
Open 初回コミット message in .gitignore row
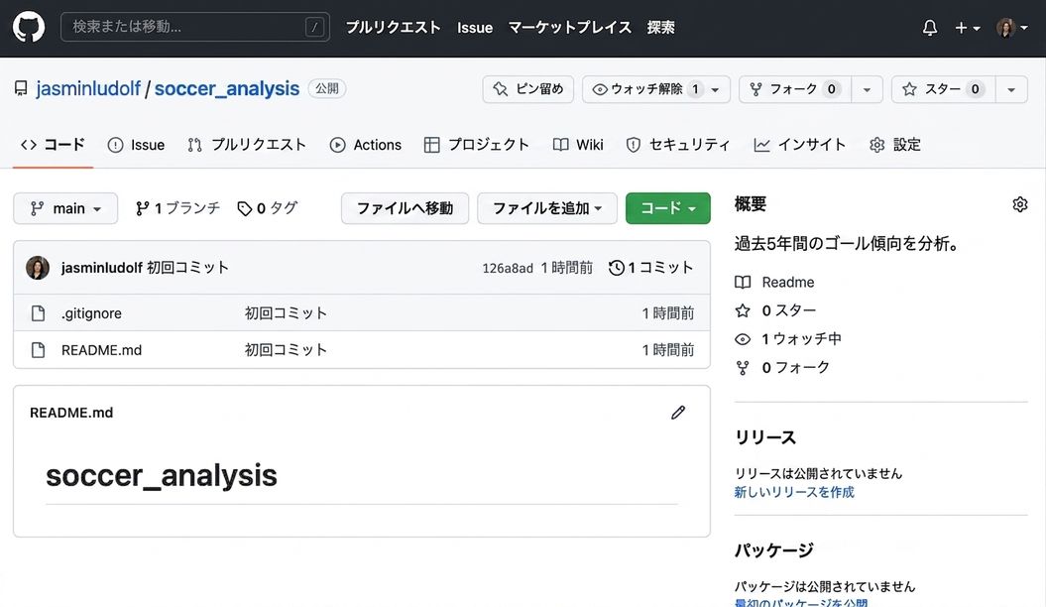[x=286, y=313]
